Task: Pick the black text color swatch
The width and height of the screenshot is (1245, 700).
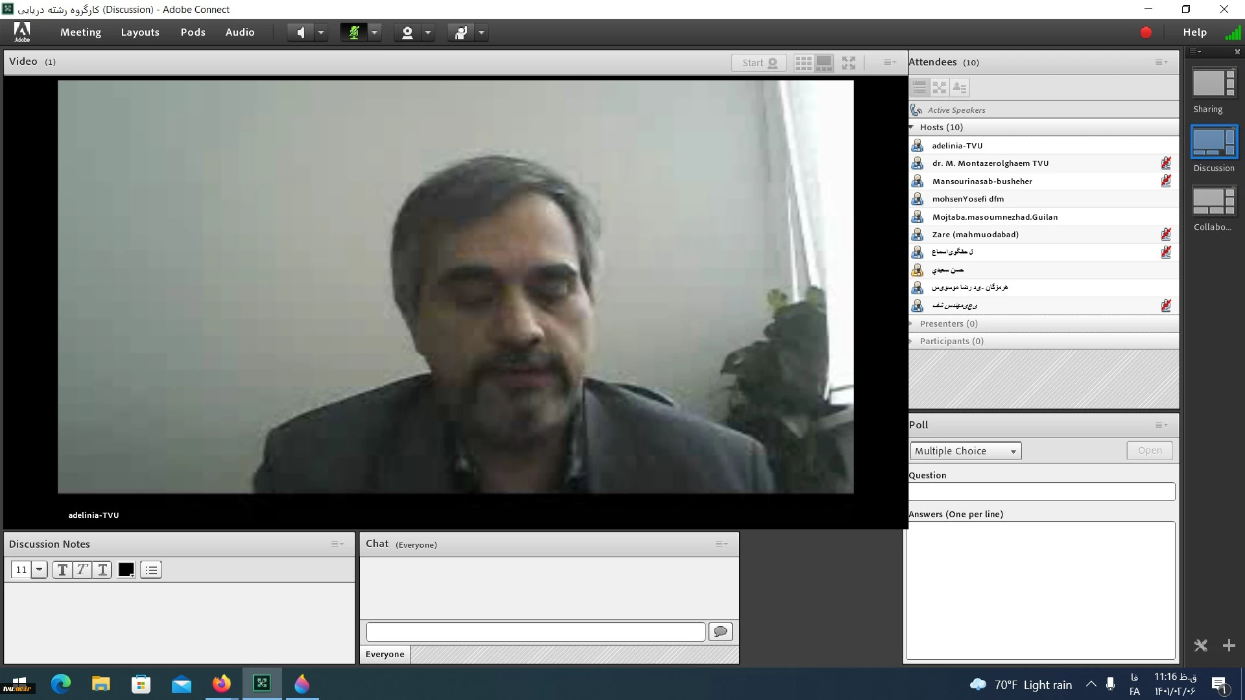Action: pos(126,570)
